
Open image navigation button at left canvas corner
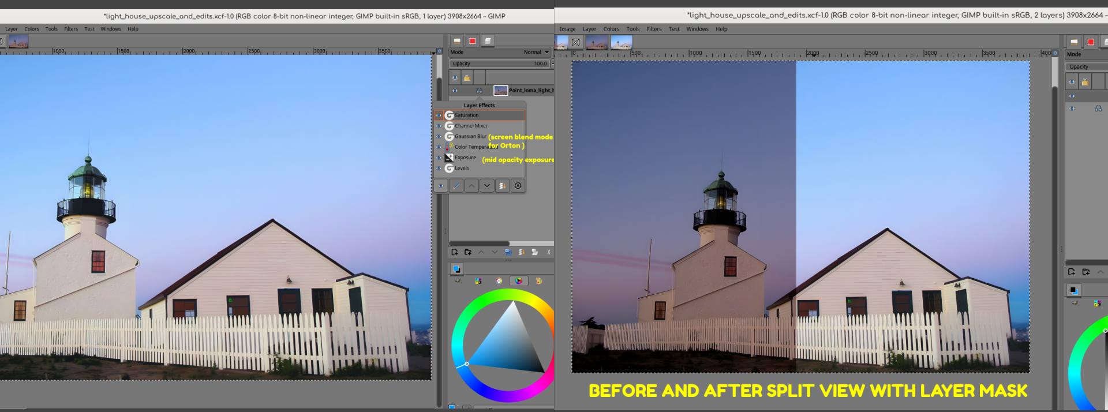[439, 51]
